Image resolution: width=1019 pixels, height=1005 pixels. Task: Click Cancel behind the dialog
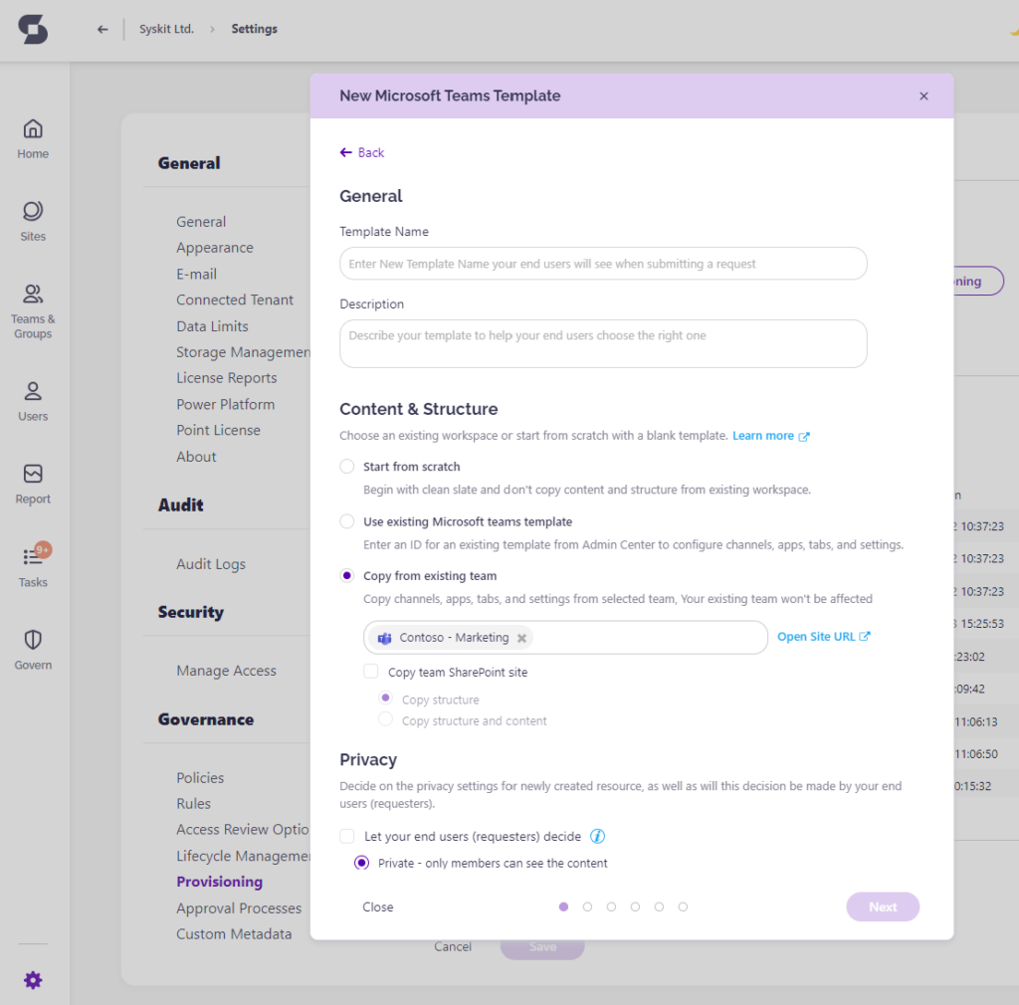453,947
